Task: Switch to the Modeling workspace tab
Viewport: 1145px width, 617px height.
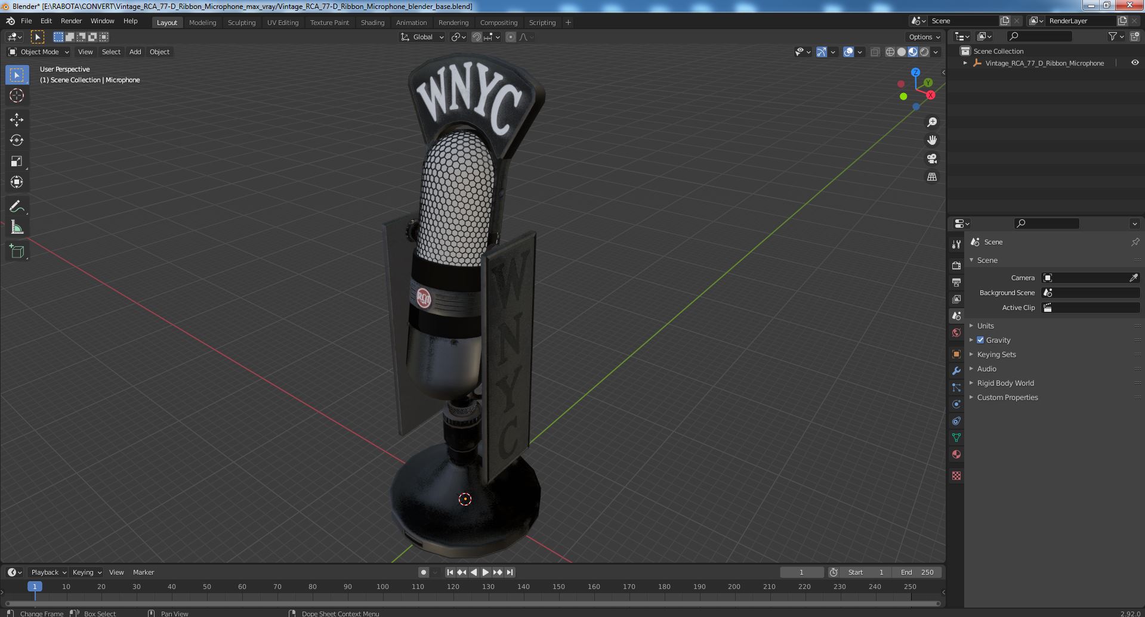Action: click(x=202, y=23)
